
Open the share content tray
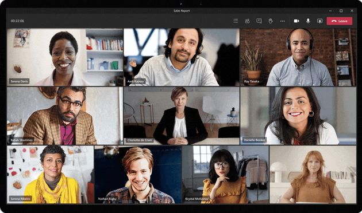(319, 21)
